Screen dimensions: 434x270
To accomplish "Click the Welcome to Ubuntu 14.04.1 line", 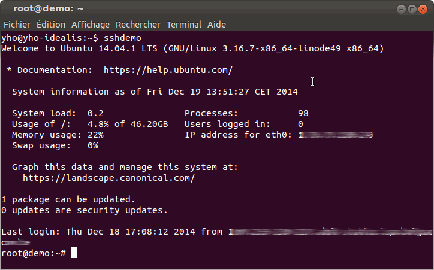I will point(192,48).
